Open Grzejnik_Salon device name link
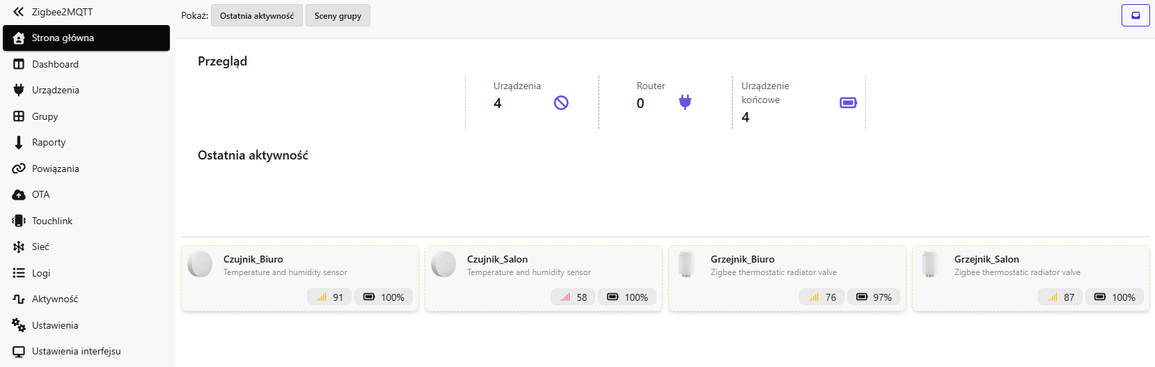The image size is (1155, 367). coord(987,259)
